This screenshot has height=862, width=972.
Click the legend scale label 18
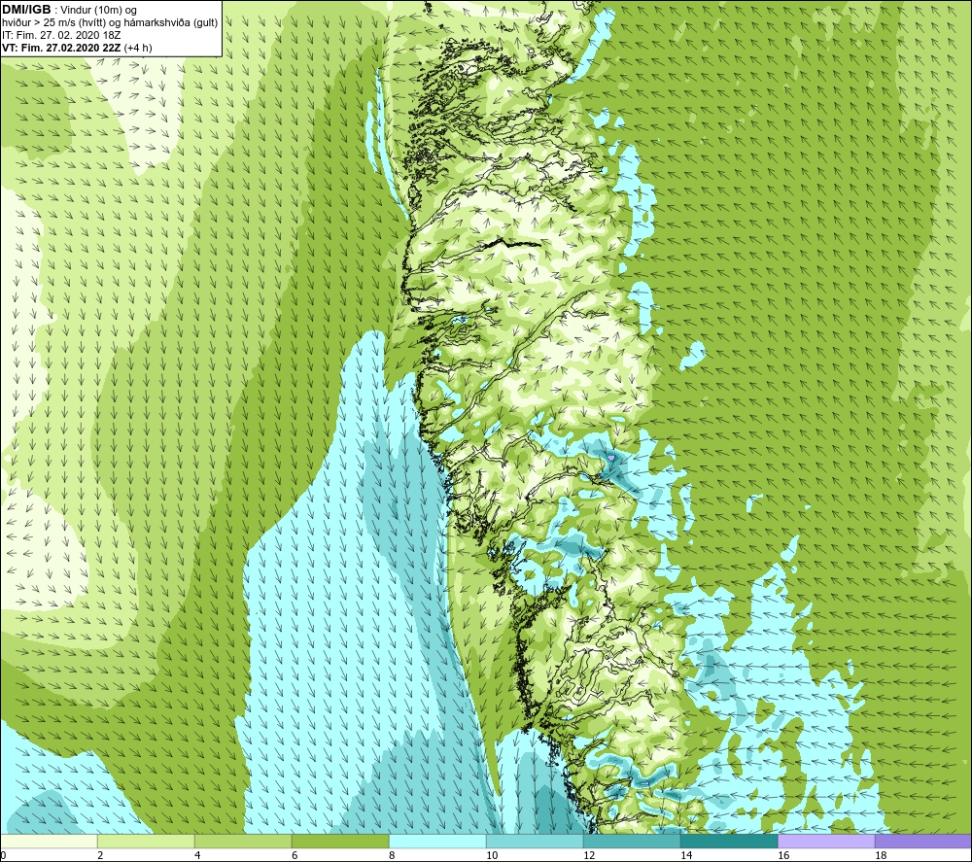pos(881,856)
